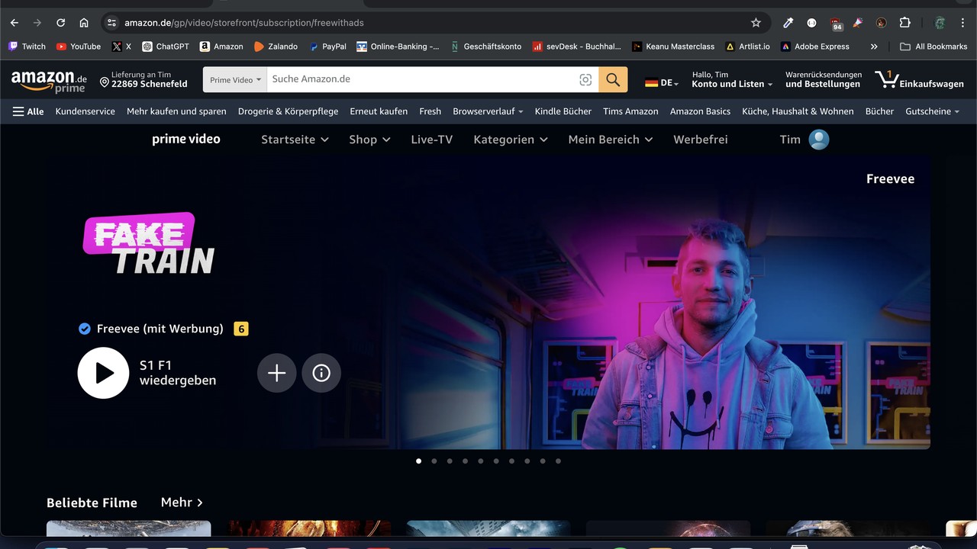Open the Keanu Masterclass bookmark

click(x=673, y=47)
